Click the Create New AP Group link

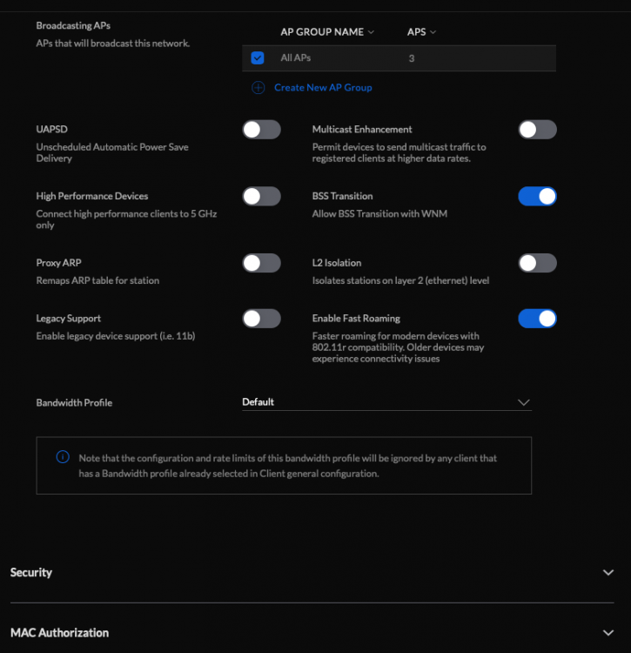(323, 87)
